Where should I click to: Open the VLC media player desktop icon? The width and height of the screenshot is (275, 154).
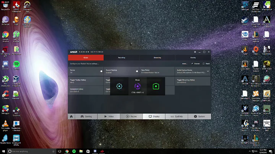coord(5,126)
